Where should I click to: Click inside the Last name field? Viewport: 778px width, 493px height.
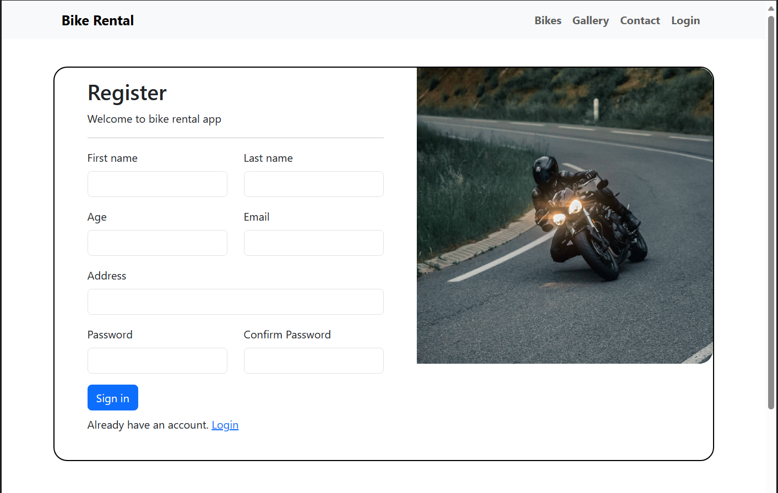point(313,184)
